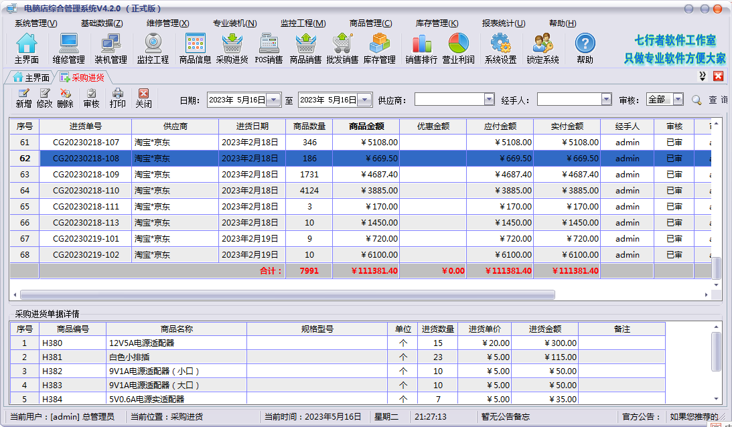The height and width of the screenshot is (427, 732).
Task: Close current tab with red X button
Action: pos(719,76)
